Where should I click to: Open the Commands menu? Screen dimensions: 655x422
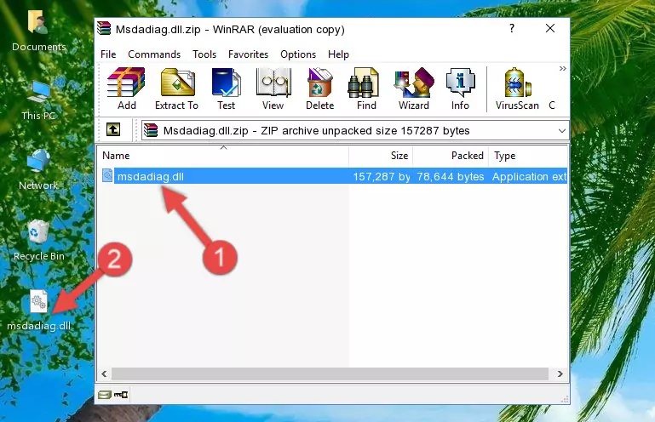tap(154, 54)
